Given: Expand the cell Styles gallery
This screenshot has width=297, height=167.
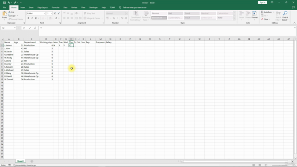Looking at the screenshot, I should (234, 19).
